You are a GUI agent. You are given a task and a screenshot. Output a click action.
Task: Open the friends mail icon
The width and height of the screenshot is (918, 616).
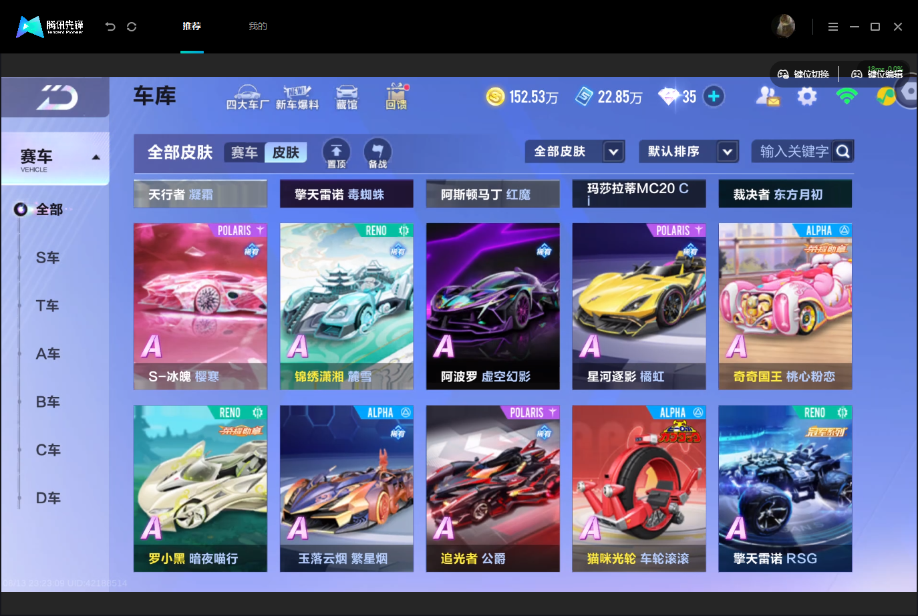coord(768,97)
